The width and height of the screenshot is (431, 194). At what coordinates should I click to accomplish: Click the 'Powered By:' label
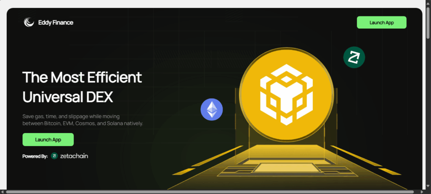click(x=35, y=157)
